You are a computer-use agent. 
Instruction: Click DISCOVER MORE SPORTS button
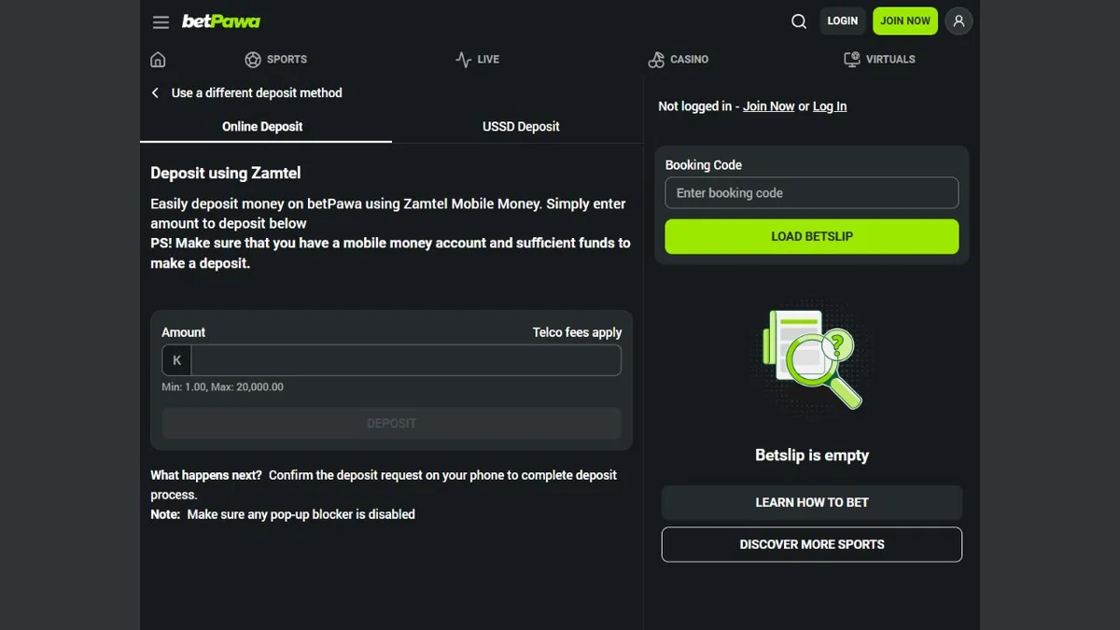click(812, 544)
